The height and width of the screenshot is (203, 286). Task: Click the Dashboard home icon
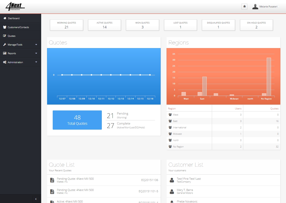point(5,18)
